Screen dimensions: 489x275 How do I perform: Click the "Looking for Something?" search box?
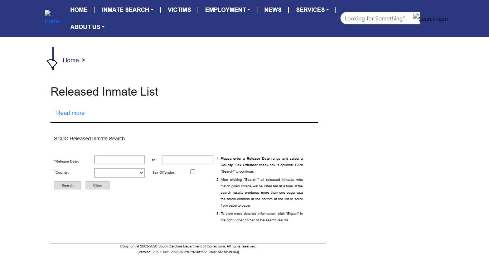click(x=376, y=18)
